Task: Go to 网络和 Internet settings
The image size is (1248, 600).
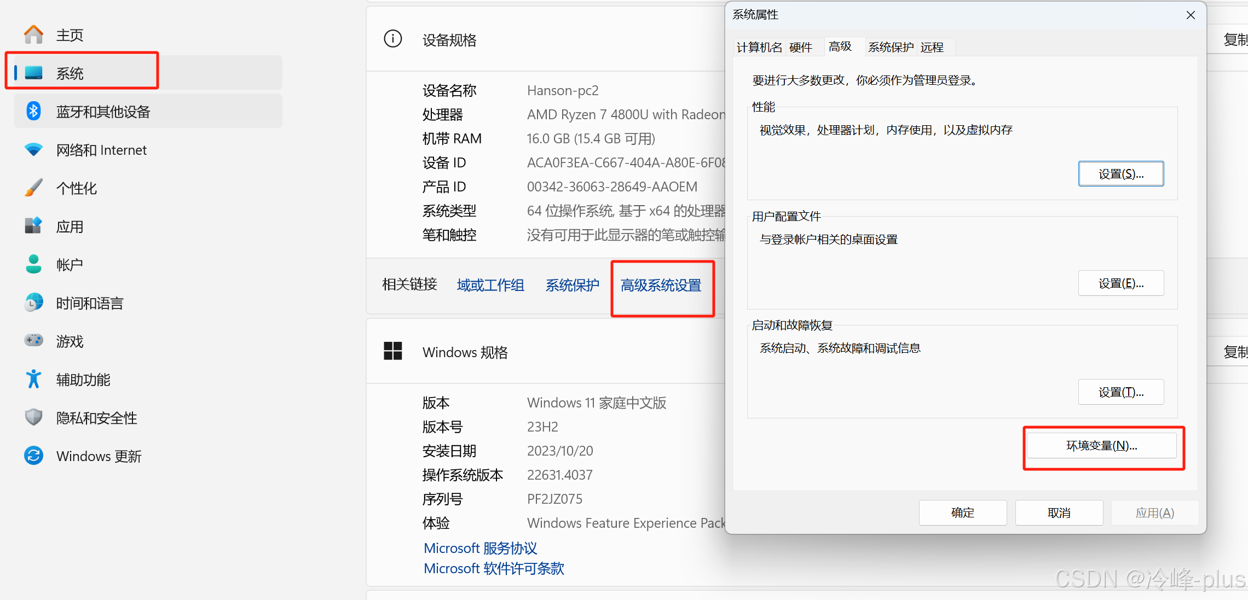Action: 148,150
